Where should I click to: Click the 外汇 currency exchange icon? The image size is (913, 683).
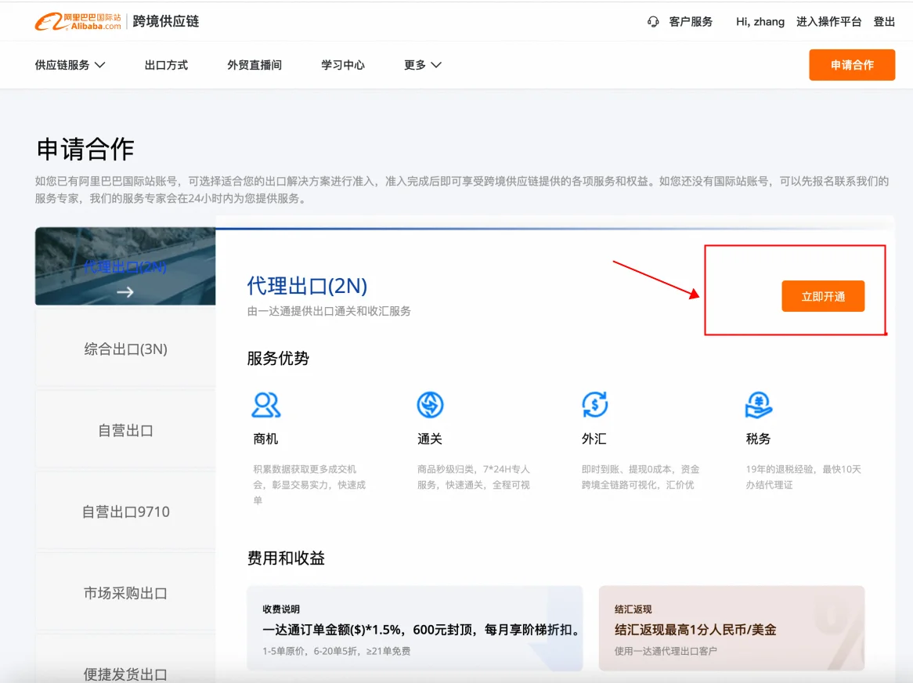(594, 405)
